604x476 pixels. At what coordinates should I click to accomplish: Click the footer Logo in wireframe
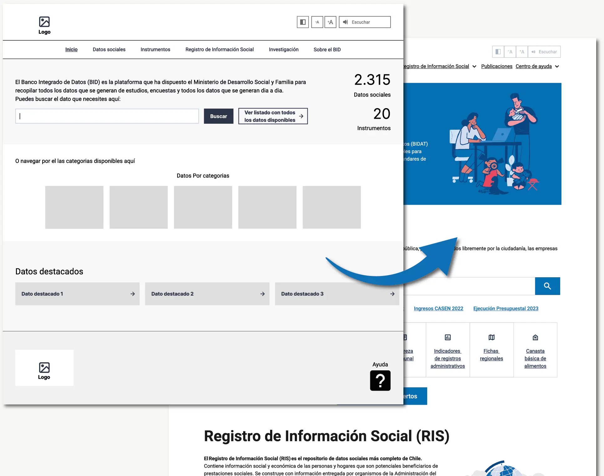click(x=44, y=368)
